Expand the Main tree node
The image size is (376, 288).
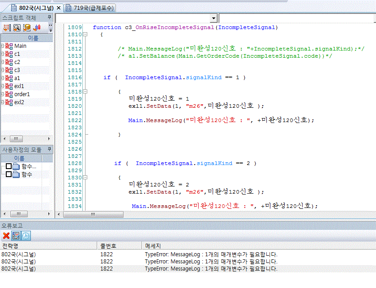(x=2, y=46)
